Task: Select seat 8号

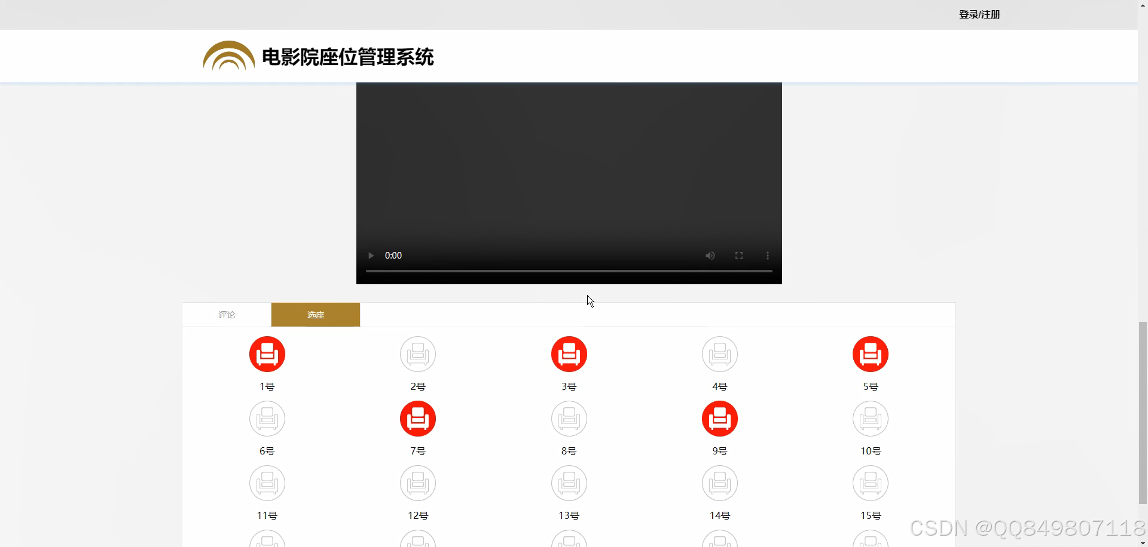Action: point(569,419)
